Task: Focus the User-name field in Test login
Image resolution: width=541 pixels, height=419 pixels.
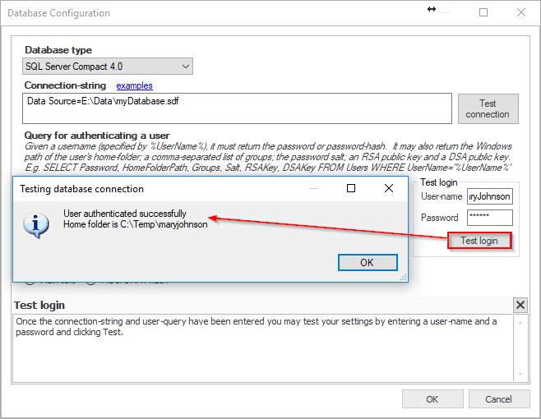Action: [x=489, y=196]
